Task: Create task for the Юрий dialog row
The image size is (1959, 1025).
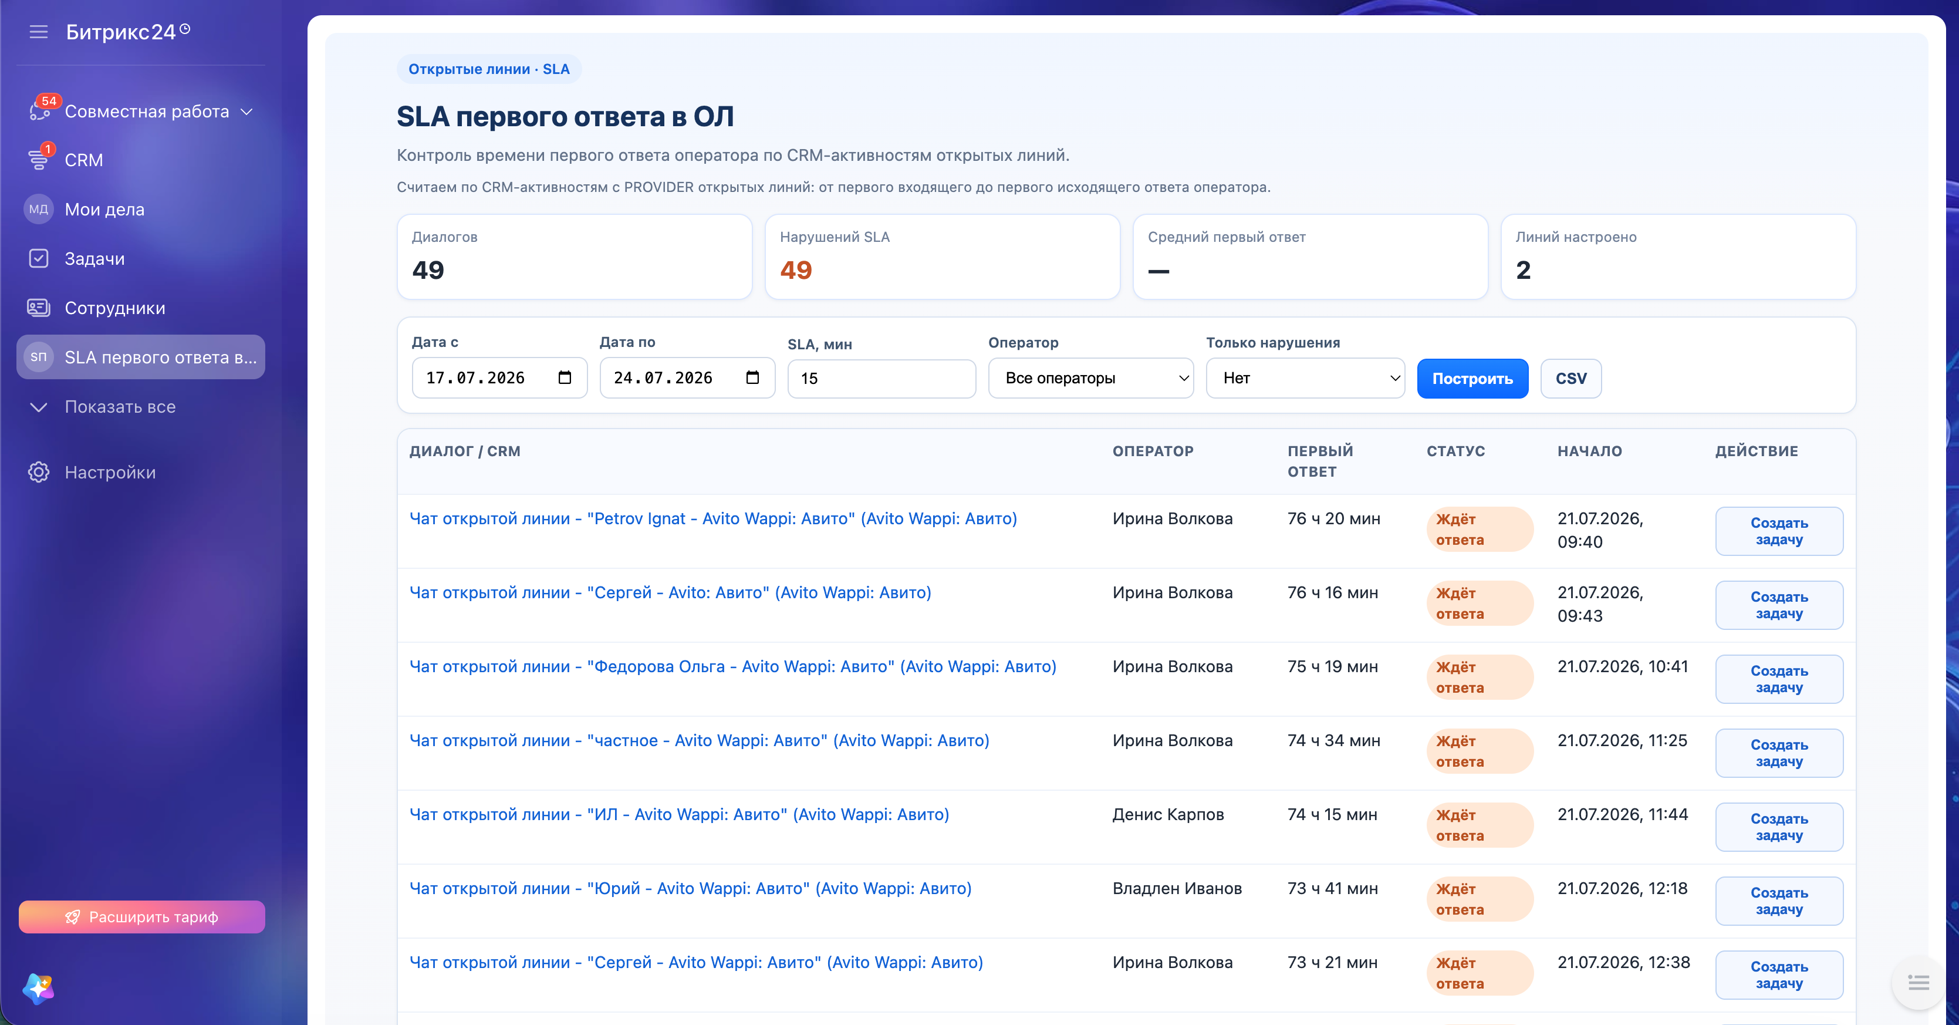Action: coord(1779,901)
